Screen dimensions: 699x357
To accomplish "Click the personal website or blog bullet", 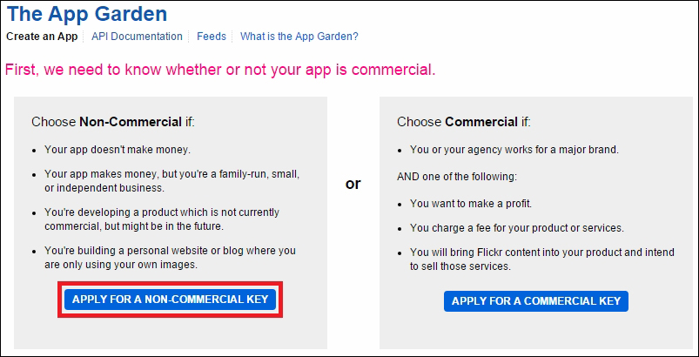I will (170, 258).
